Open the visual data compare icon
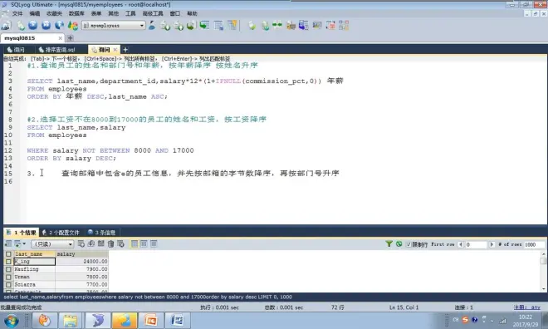 pos(303,26)
